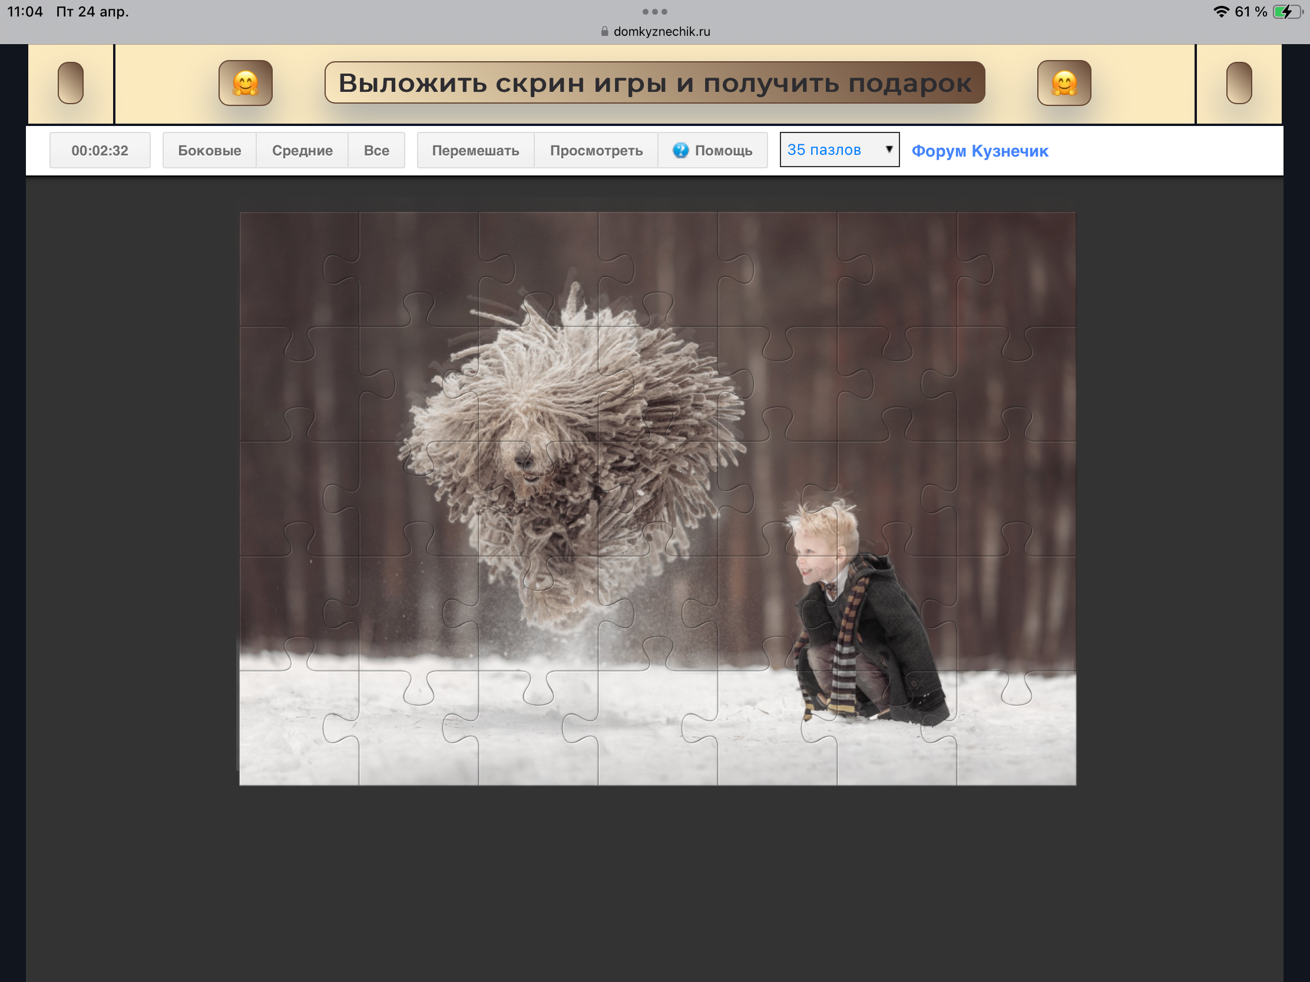1310x982 pixels.
Task: Show Все puzzle pieces
Action: coord(376,150)
